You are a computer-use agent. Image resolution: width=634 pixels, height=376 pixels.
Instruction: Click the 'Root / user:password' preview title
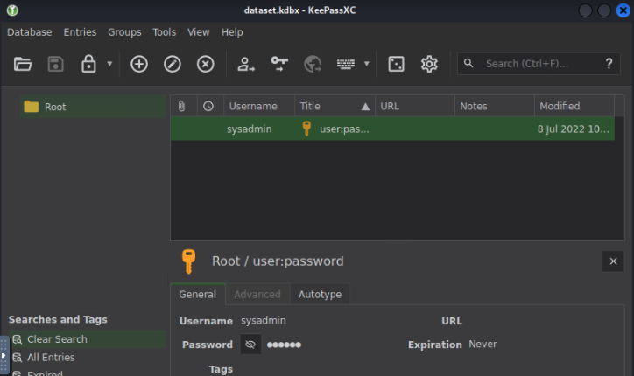click(x=278, y=261)
